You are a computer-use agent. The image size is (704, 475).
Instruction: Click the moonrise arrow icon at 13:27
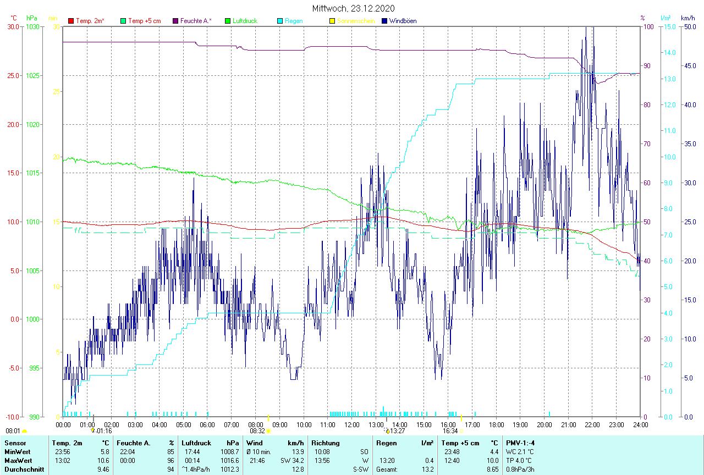387,430
